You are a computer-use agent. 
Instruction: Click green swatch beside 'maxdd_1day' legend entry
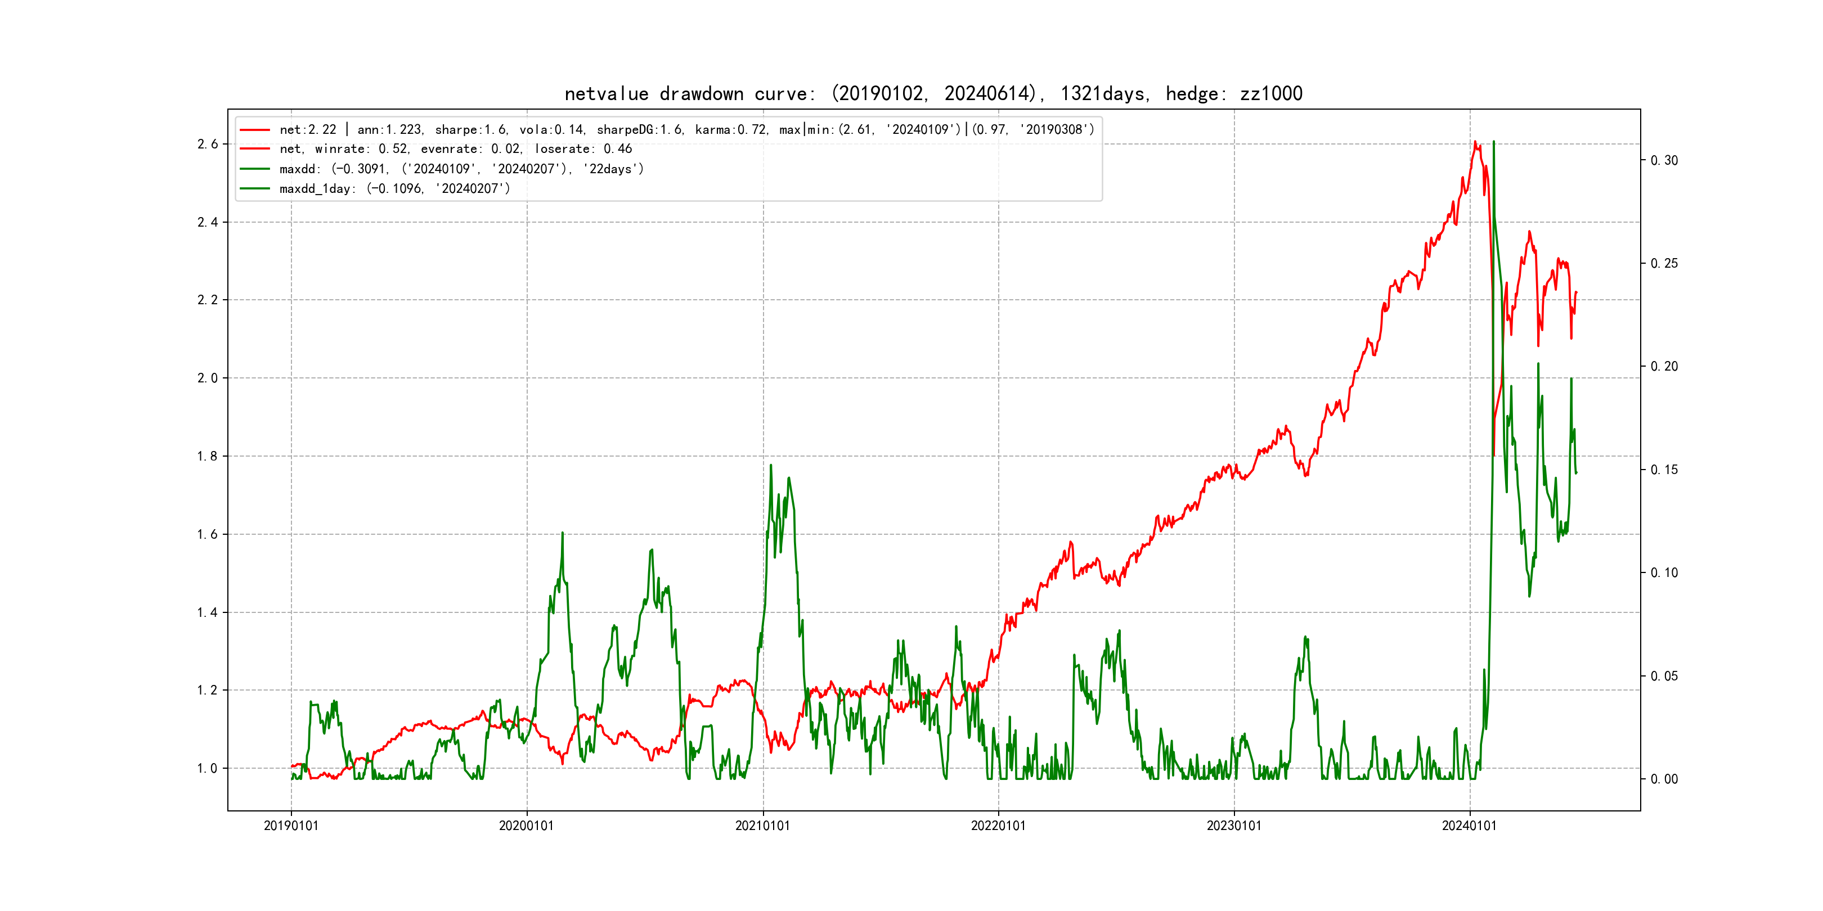click(x=255, y=188)
